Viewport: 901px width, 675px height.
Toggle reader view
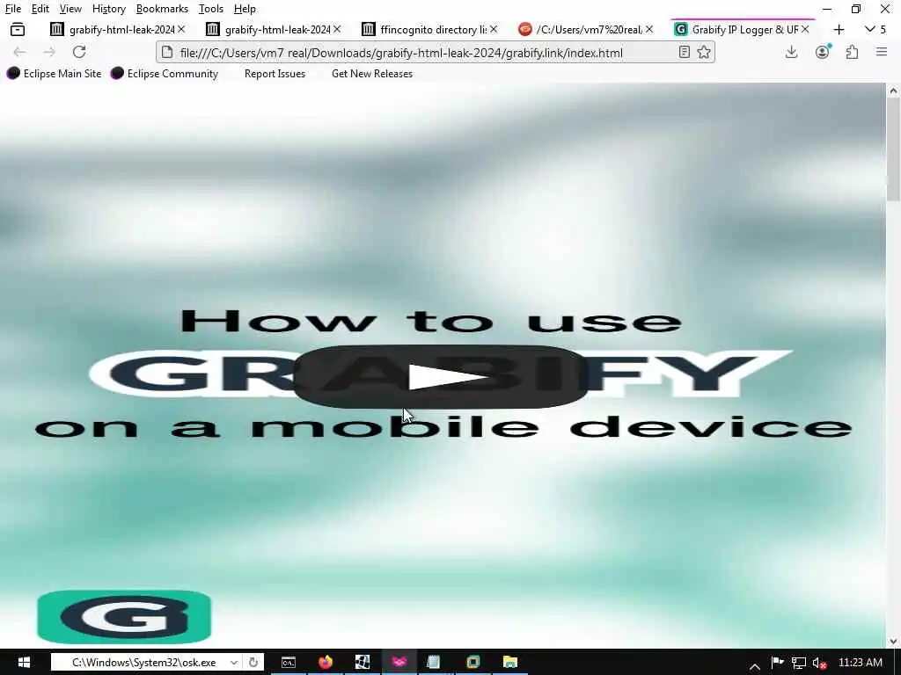coord(684,52)
